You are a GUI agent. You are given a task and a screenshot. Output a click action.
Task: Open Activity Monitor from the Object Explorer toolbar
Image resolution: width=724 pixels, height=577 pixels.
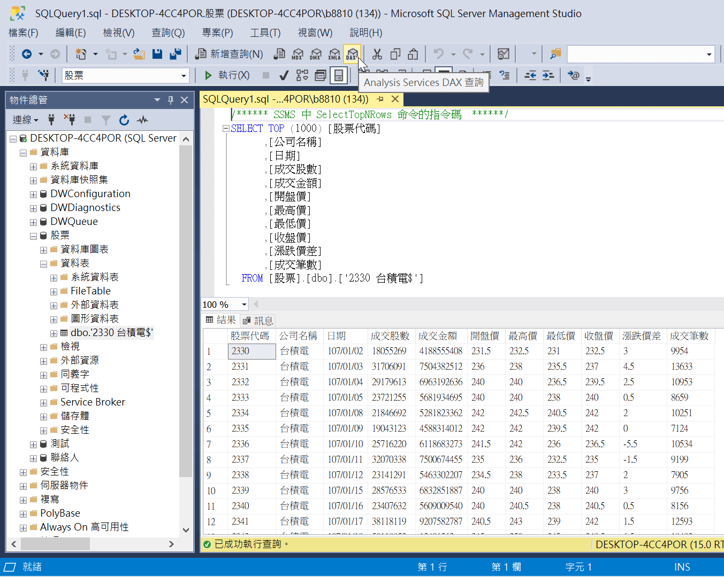click(x=142, y=120)
